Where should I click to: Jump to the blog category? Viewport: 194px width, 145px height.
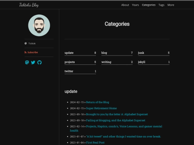click(x=117, y=53)
